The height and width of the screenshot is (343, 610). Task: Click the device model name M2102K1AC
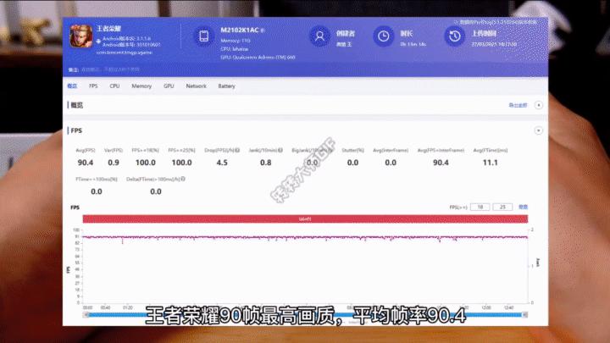[x=239, y=30]
